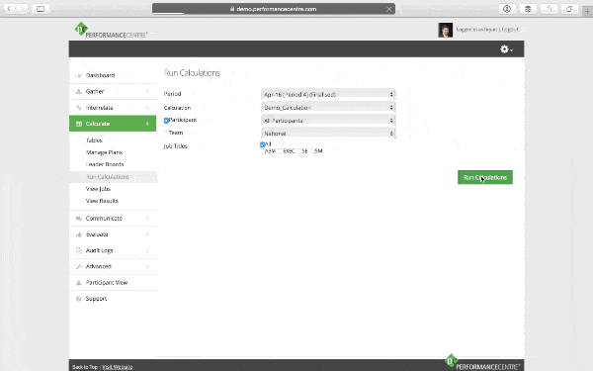The height and width of the screenshot is (371, 593).
Task: Click the PerformanceCentre header logo
Action: click(111, 30)
